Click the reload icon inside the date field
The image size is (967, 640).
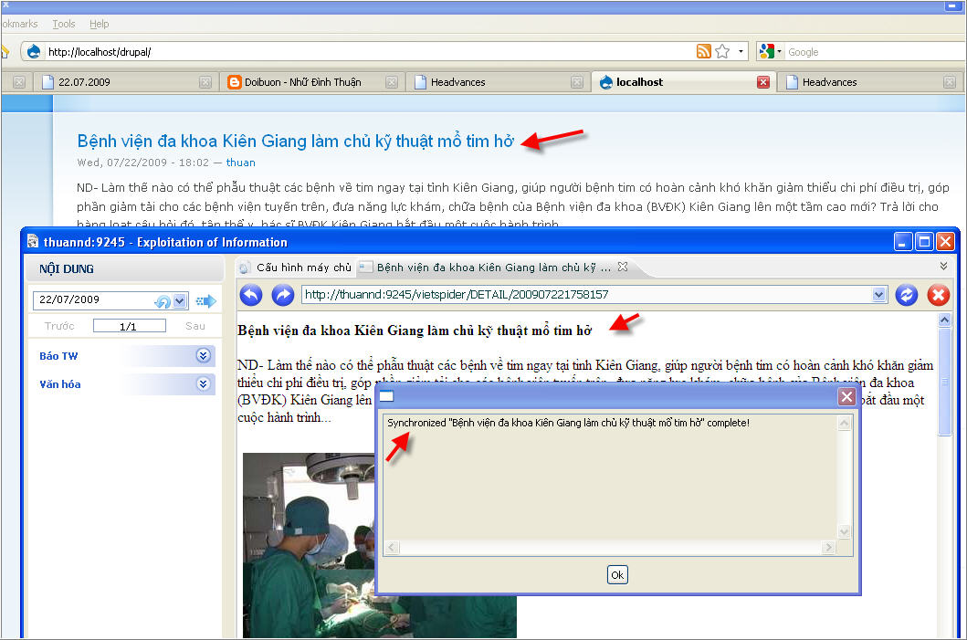(163, 301)
